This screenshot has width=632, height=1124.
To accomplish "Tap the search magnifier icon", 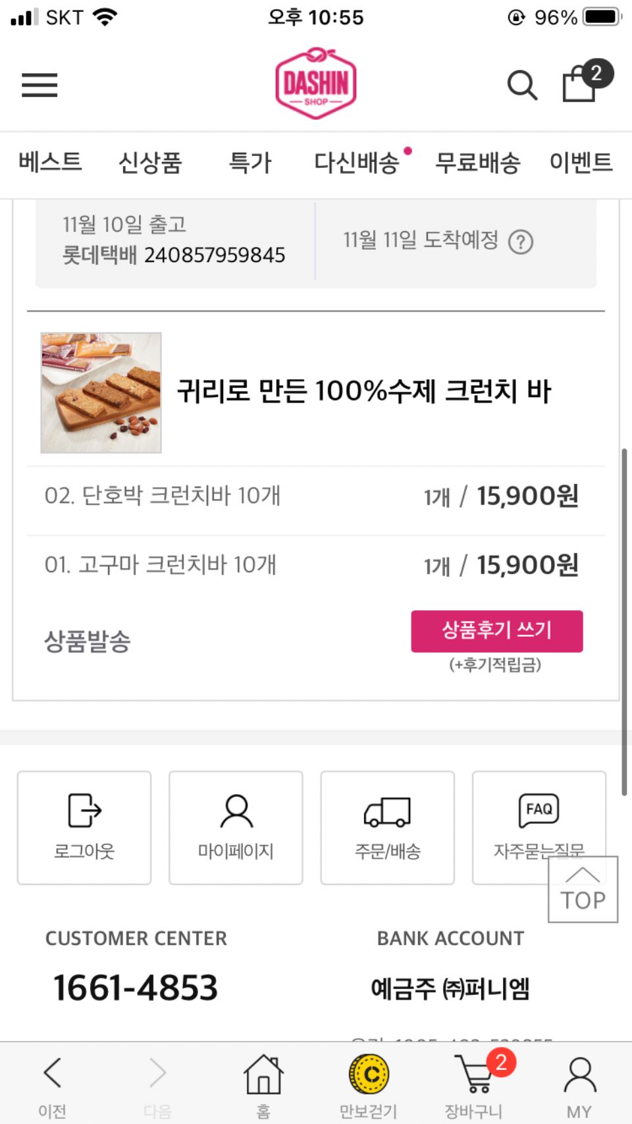I will click(522, 85).
